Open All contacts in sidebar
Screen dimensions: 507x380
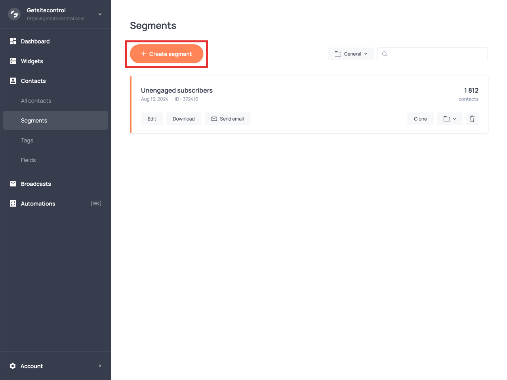click(x=36, y=101)
